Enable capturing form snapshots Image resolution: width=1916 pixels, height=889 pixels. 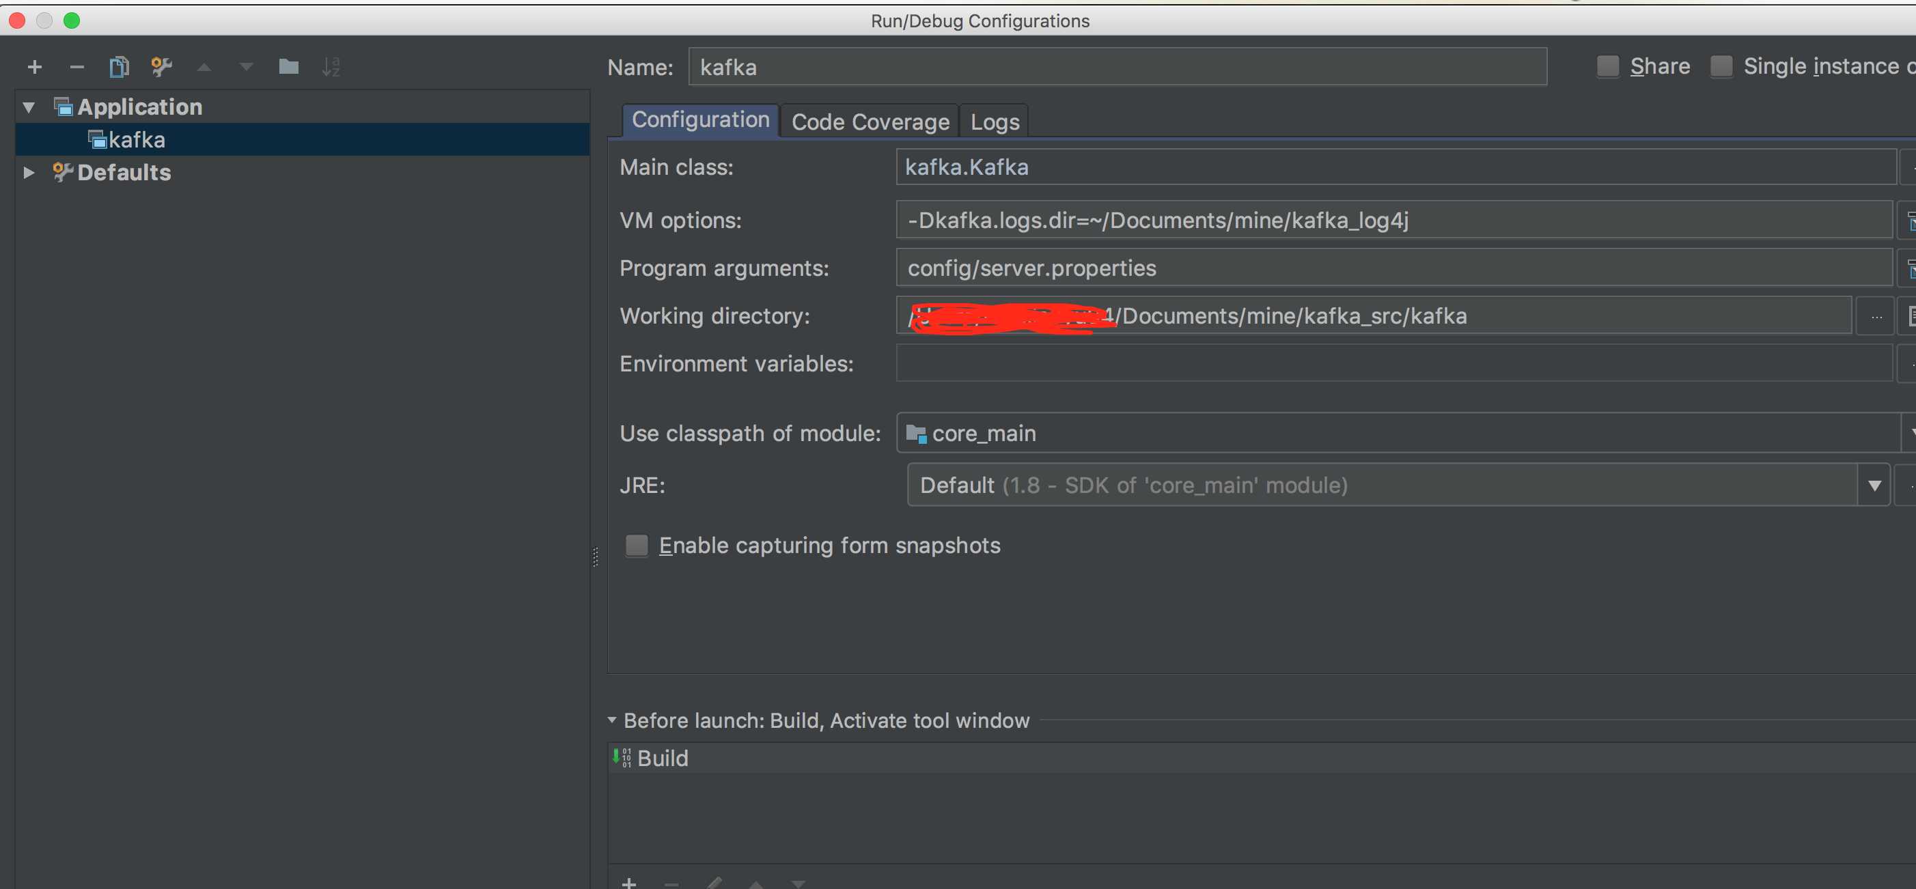[637, 546]
